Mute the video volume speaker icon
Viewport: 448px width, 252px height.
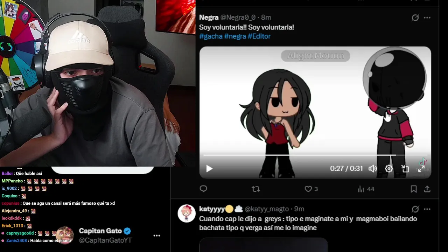(x=372, y=169)
